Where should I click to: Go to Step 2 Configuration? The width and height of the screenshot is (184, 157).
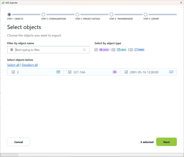43,14
